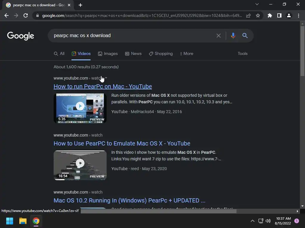
Task: Open the first result's options arrow
Action: [x=106, y=78]
